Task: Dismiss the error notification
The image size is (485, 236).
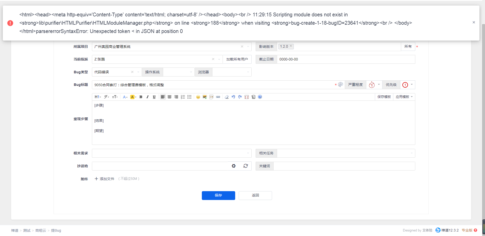Action: [x=474, y=22]
